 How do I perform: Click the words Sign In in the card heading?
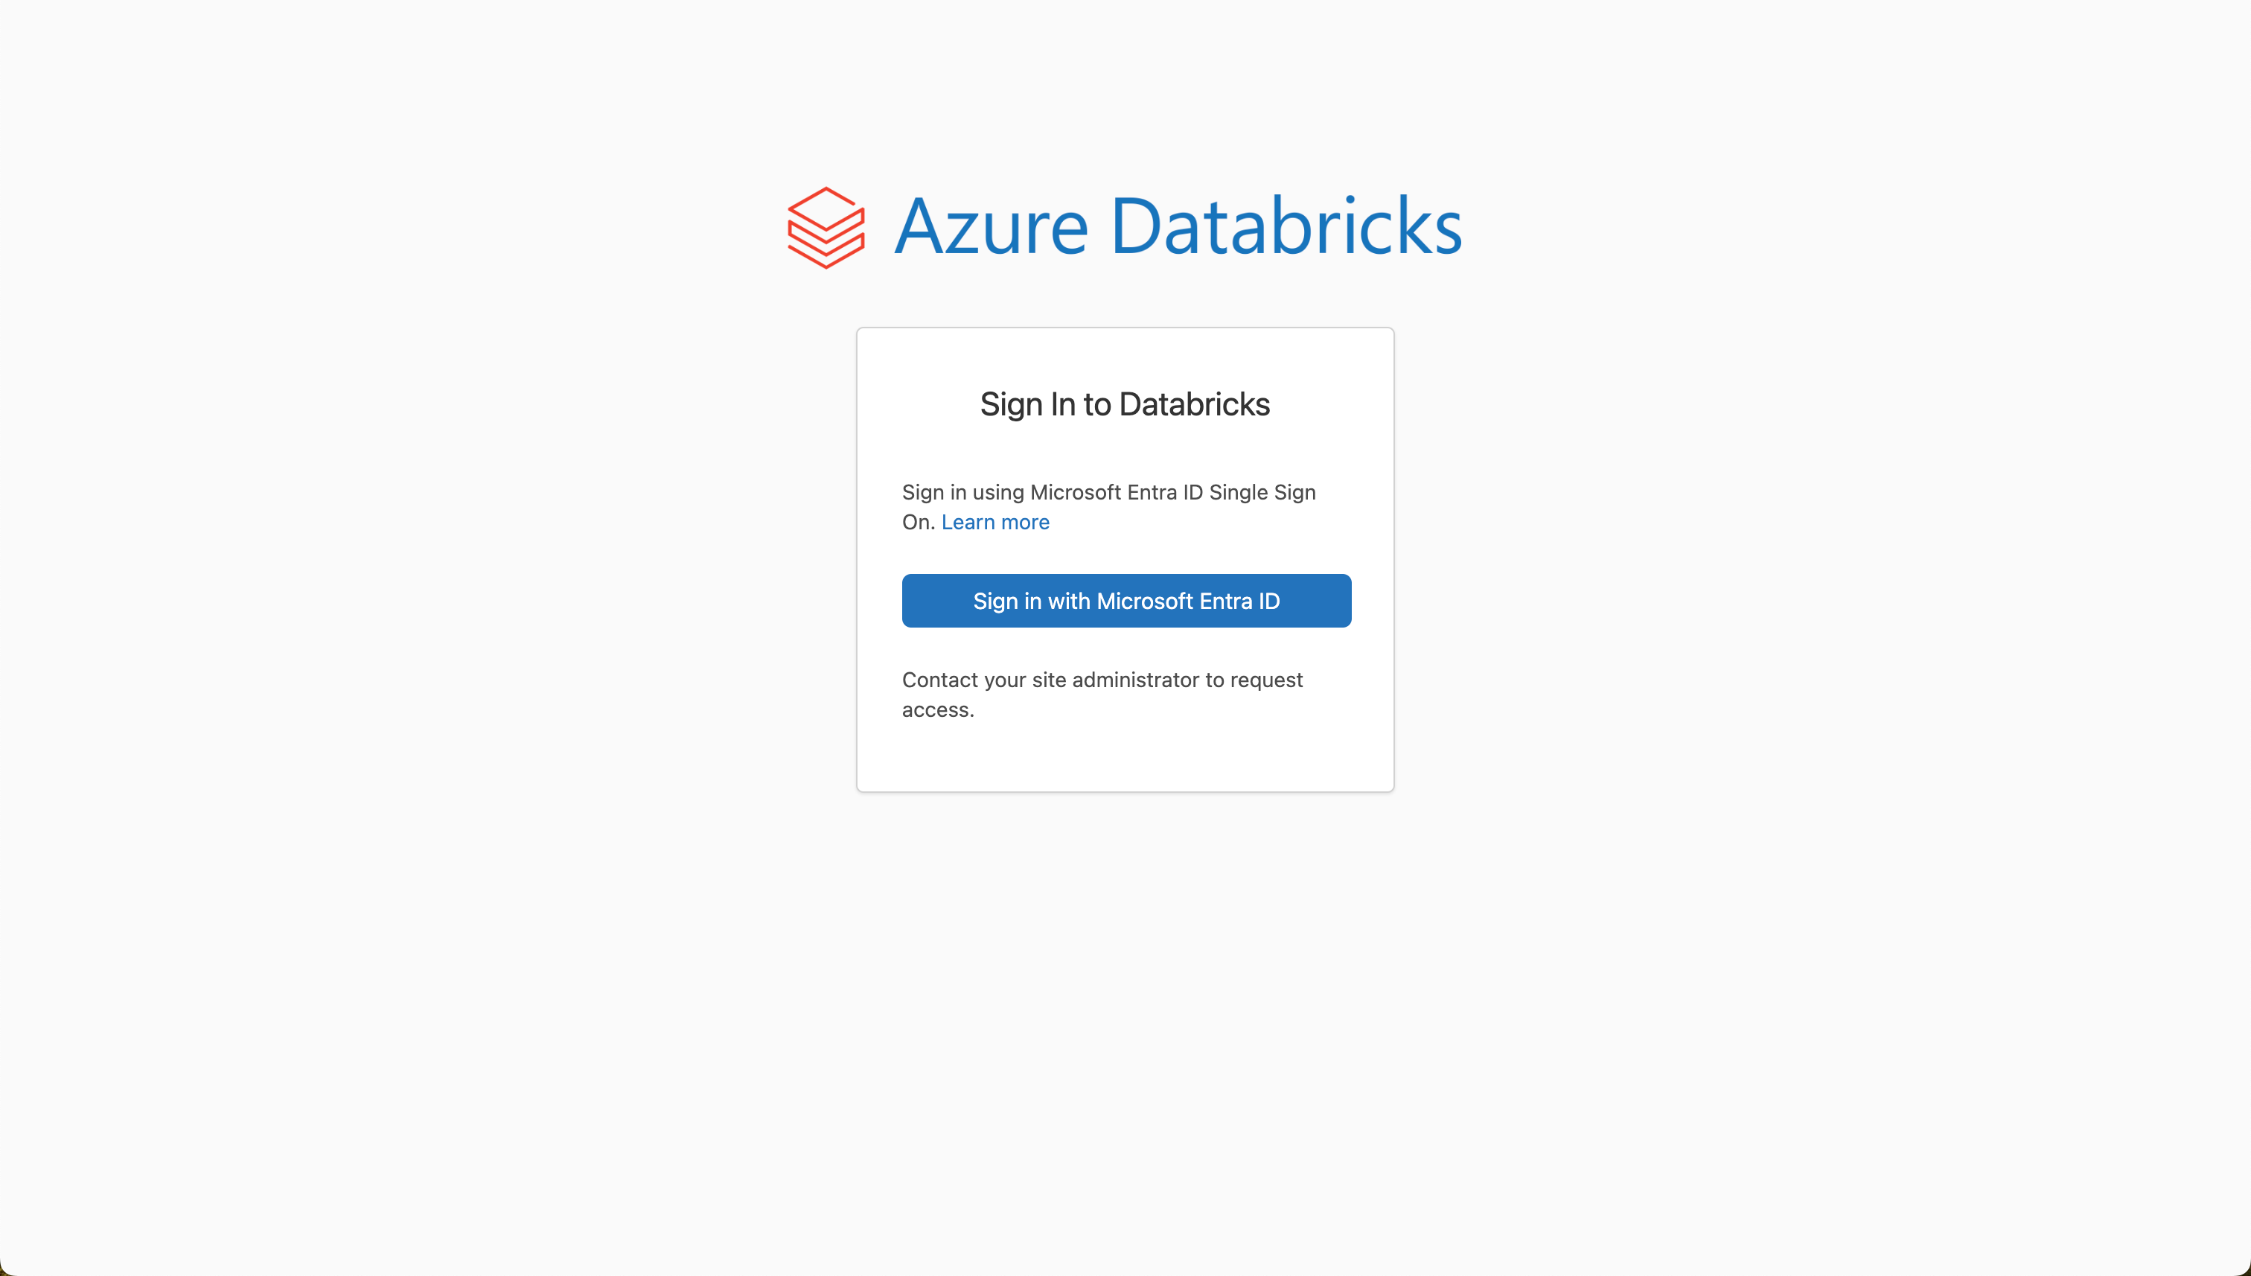point(1027,404)
